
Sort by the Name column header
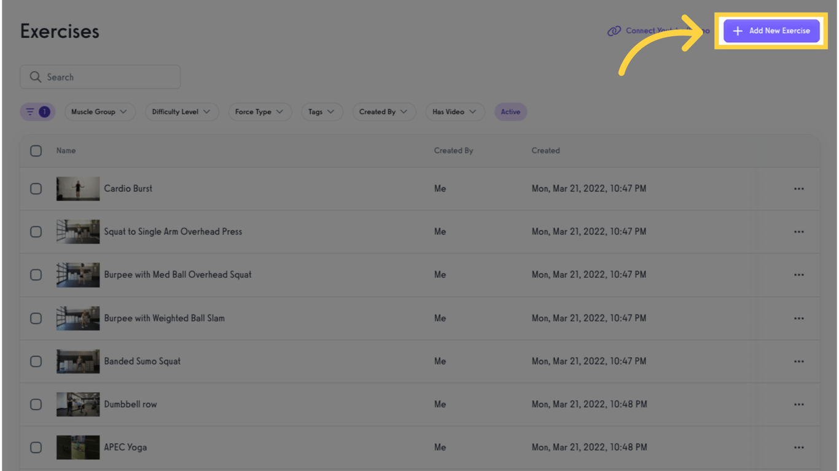66,151
